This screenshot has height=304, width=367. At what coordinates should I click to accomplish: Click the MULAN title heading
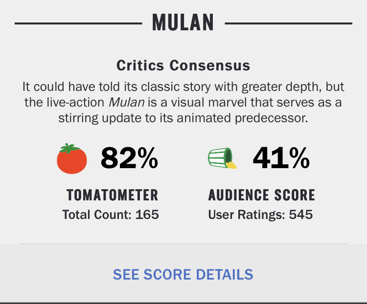tap(183, 22)
